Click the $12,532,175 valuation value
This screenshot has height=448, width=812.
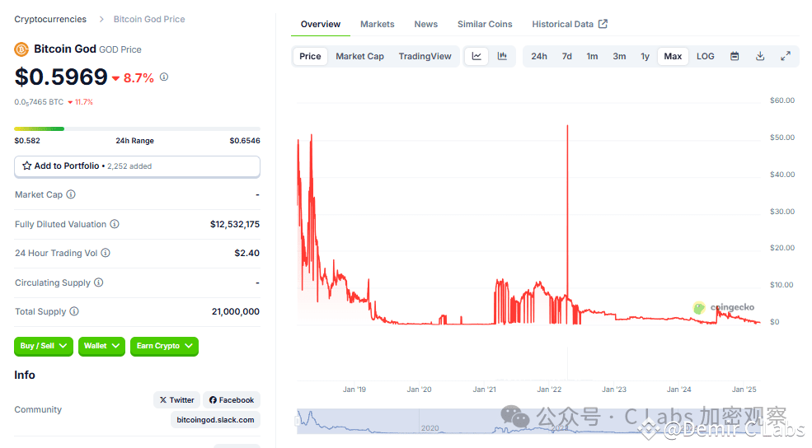[x=235, y=224]
